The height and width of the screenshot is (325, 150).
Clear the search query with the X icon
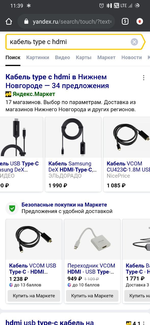coord(134,42)
